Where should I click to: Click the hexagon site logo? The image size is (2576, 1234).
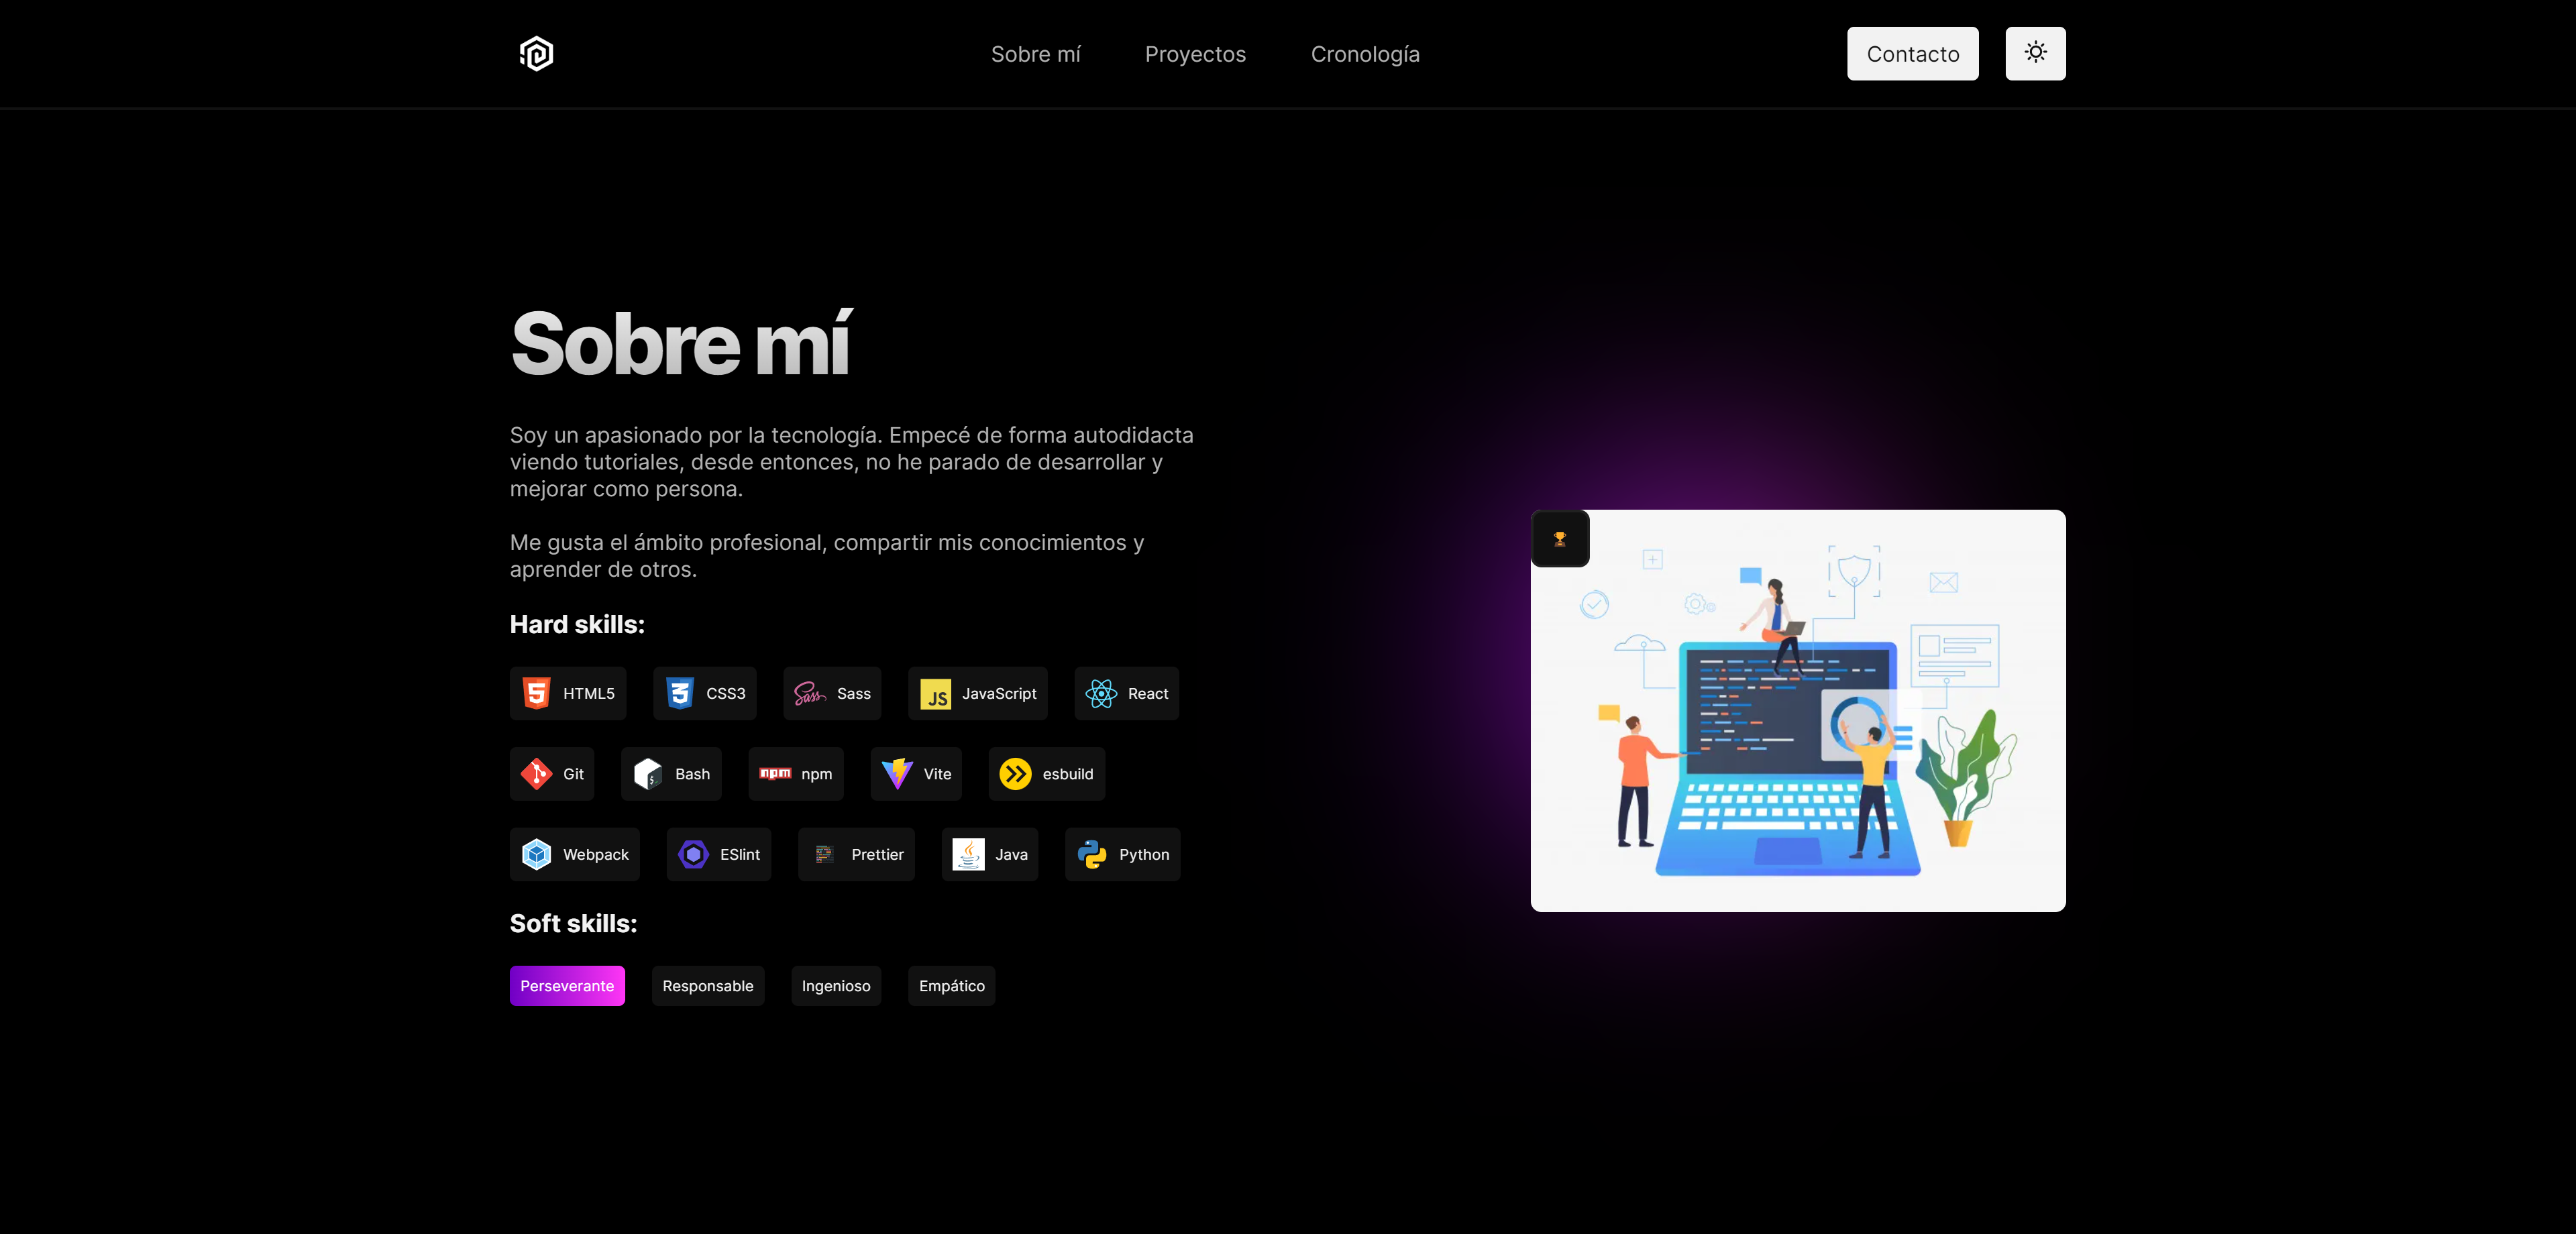[536, 54]
